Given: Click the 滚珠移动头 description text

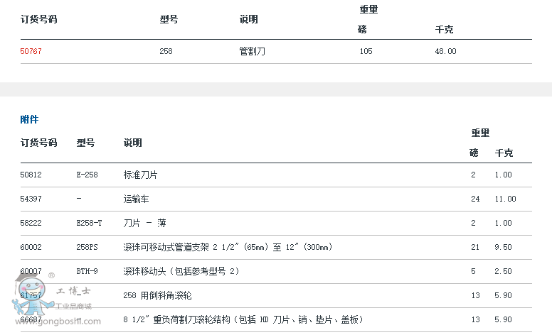Looking at the screenshot, I should [181, 271].
